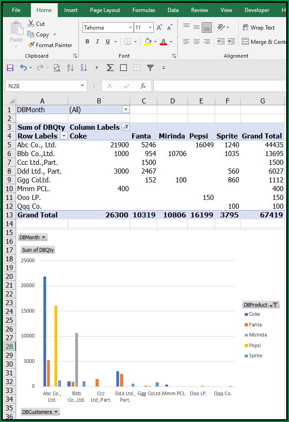The image size is (289, 422).
Task: Click the Borders icon
Action: pos(127,42)
